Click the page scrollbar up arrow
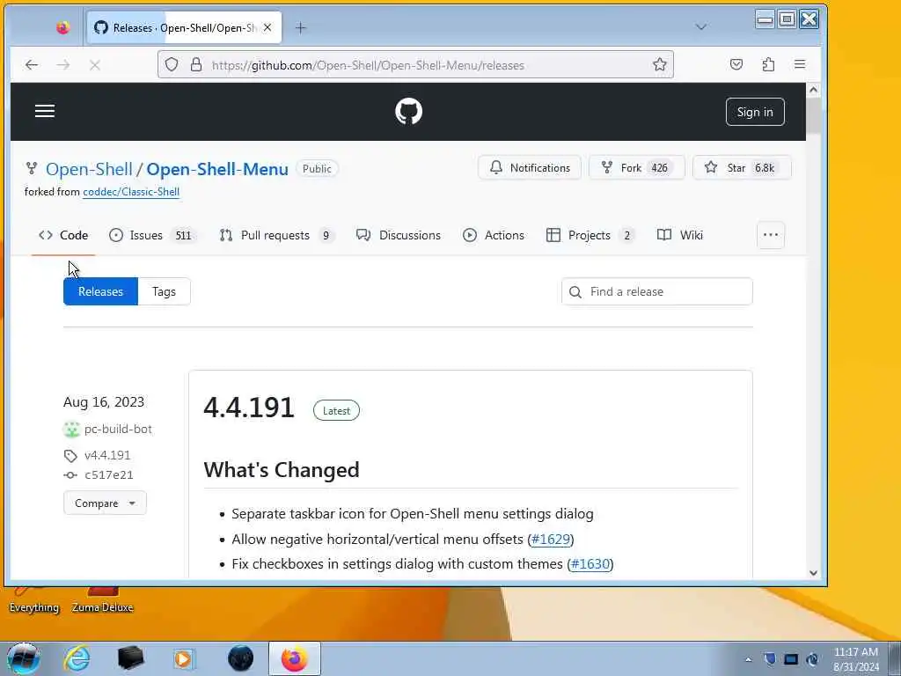 (x=813, y=90)
